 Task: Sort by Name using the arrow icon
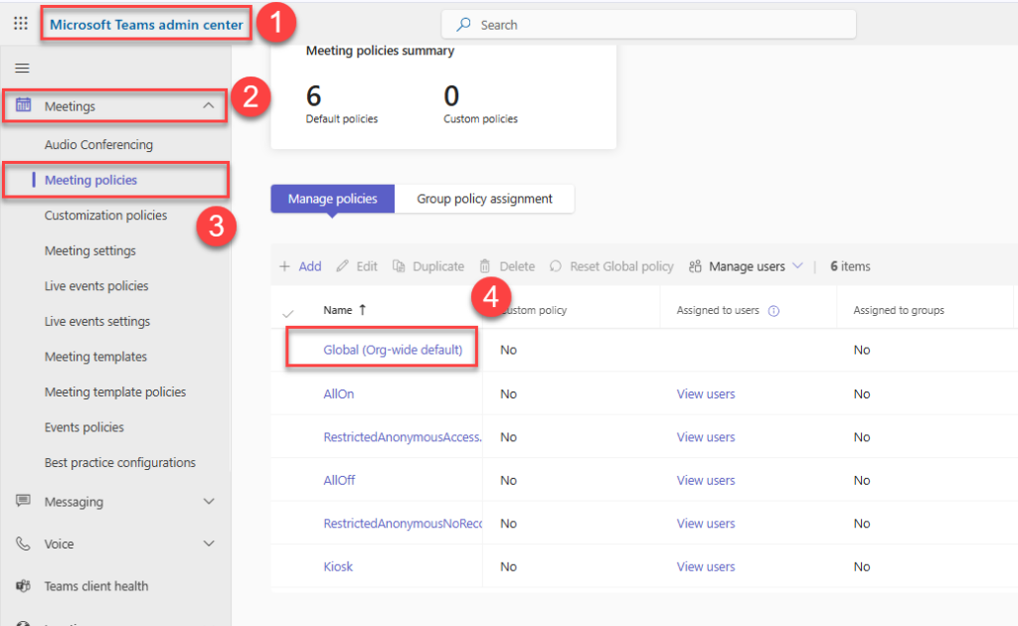tap(362, 309)
